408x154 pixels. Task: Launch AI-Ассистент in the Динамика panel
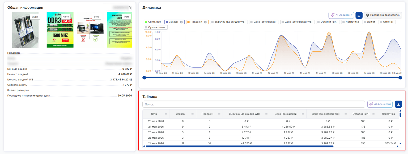(x=341, y=15)
